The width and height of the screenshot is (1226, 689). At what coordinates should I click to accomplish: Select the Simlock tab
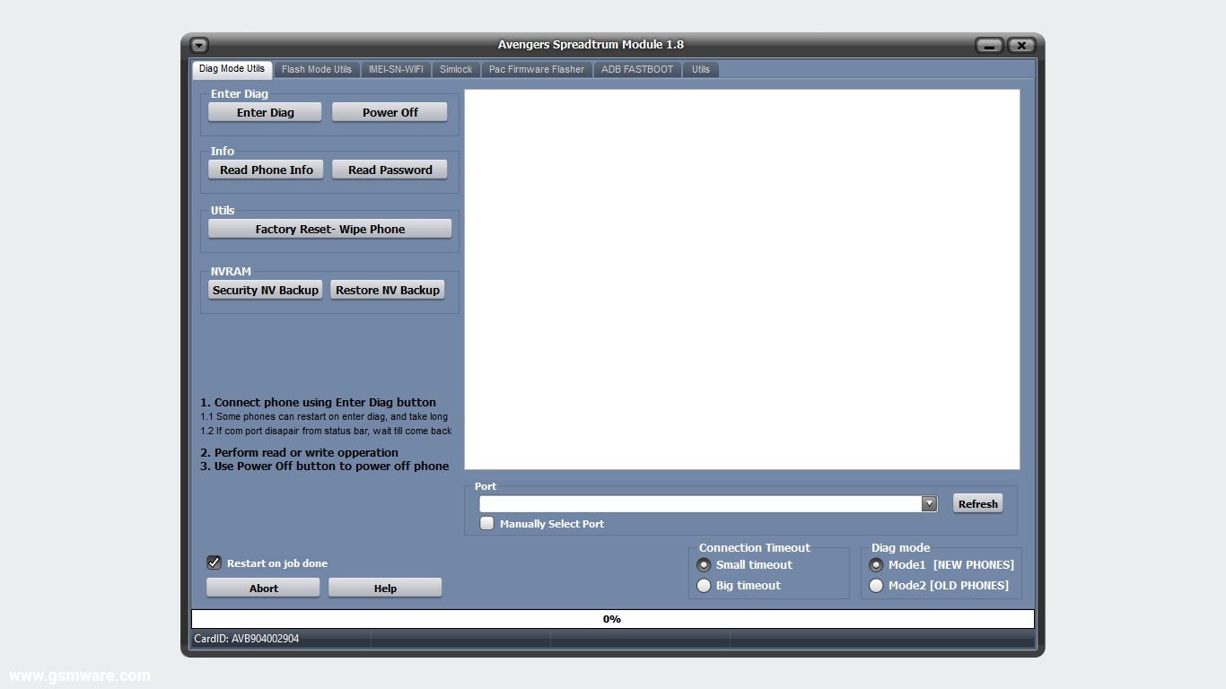(x=455, y=69)
